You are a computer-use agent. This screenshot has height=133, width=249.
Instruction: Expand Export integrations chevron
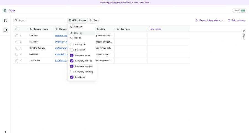pos(223,20)
